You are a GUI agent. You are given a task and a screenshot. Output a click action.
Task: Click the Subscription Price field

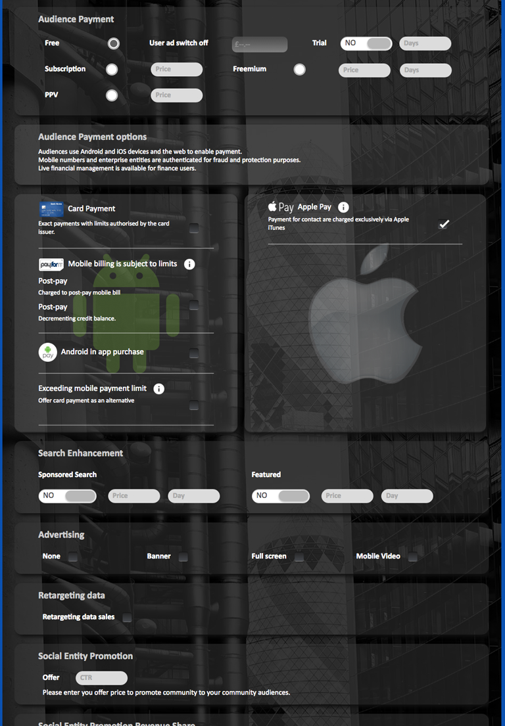pos(176,70)
